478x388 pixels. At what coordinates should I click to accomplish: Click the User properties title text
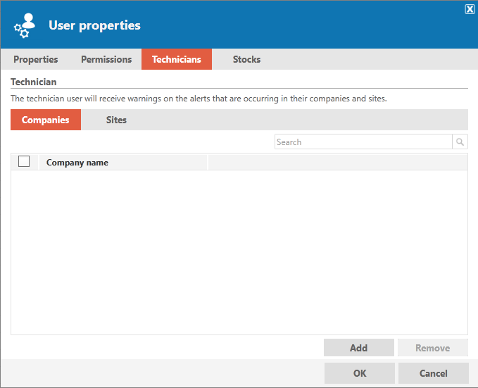94,25
